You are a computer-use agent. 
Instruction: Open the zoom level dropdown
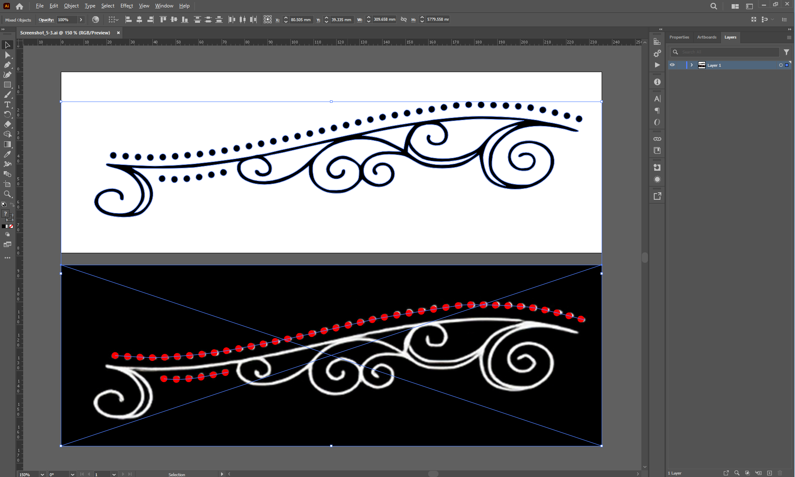click(42, 474)
